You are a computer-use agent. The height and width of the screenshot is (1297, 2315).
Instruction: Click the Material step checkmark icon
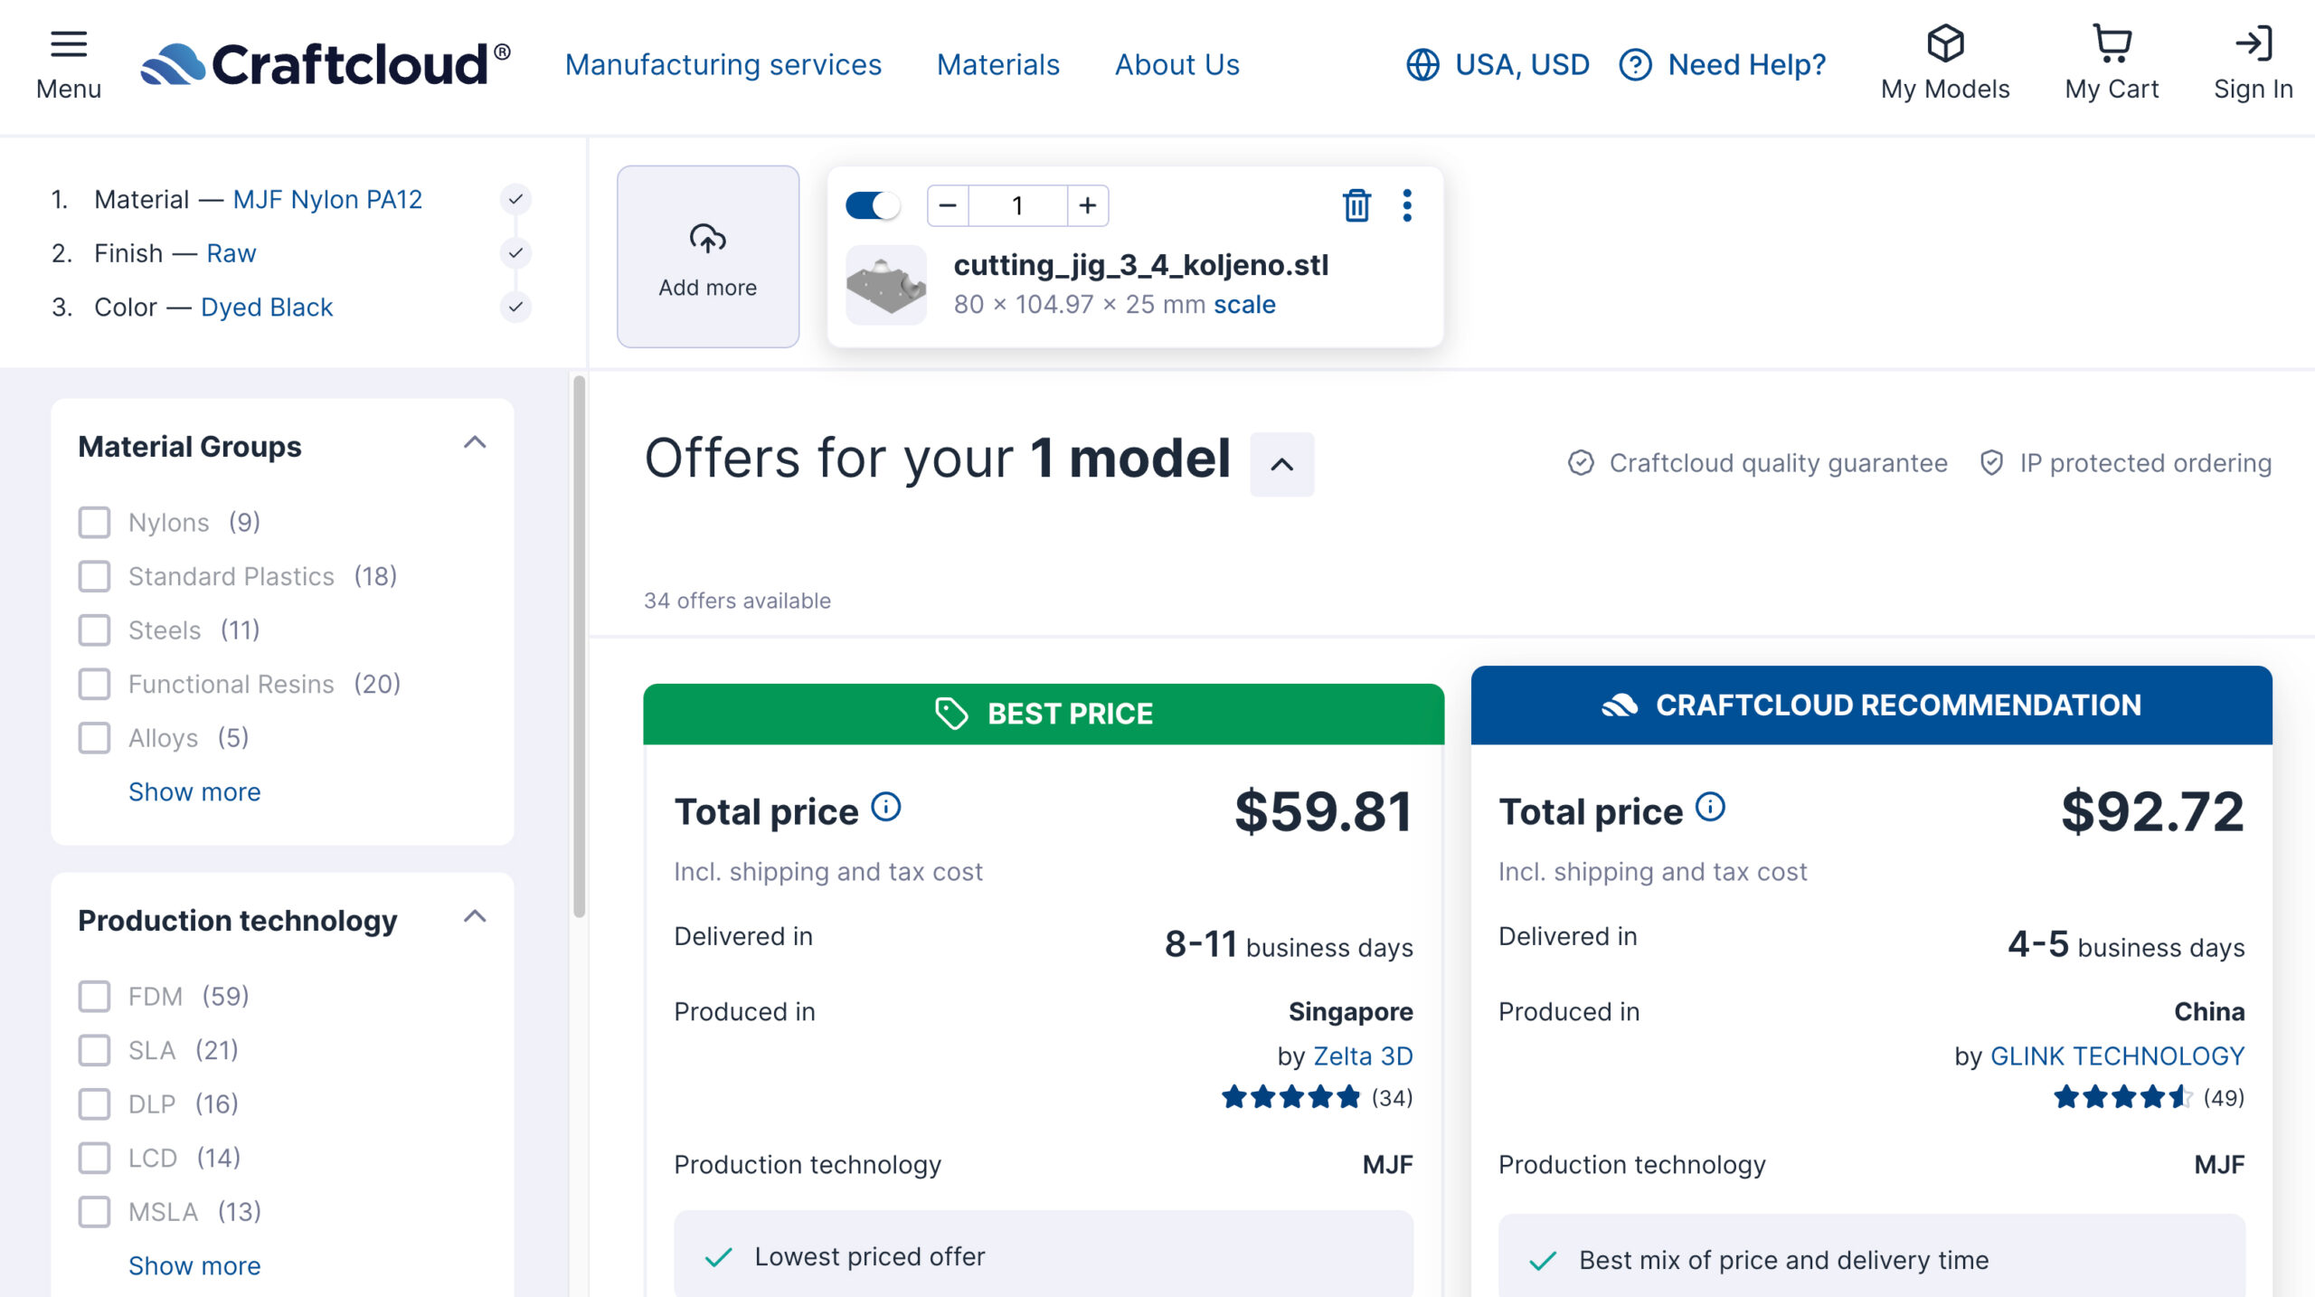tap(515, 199)
